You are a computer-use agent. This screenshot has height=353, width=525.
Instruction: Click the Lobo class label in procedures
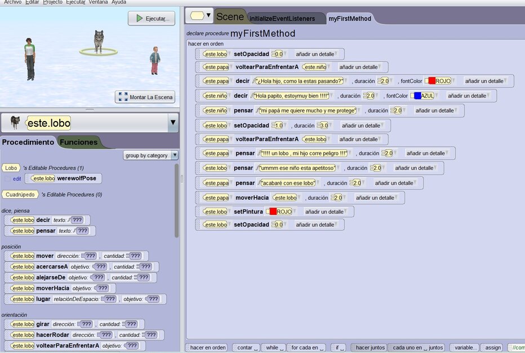(x=11, y=168)
